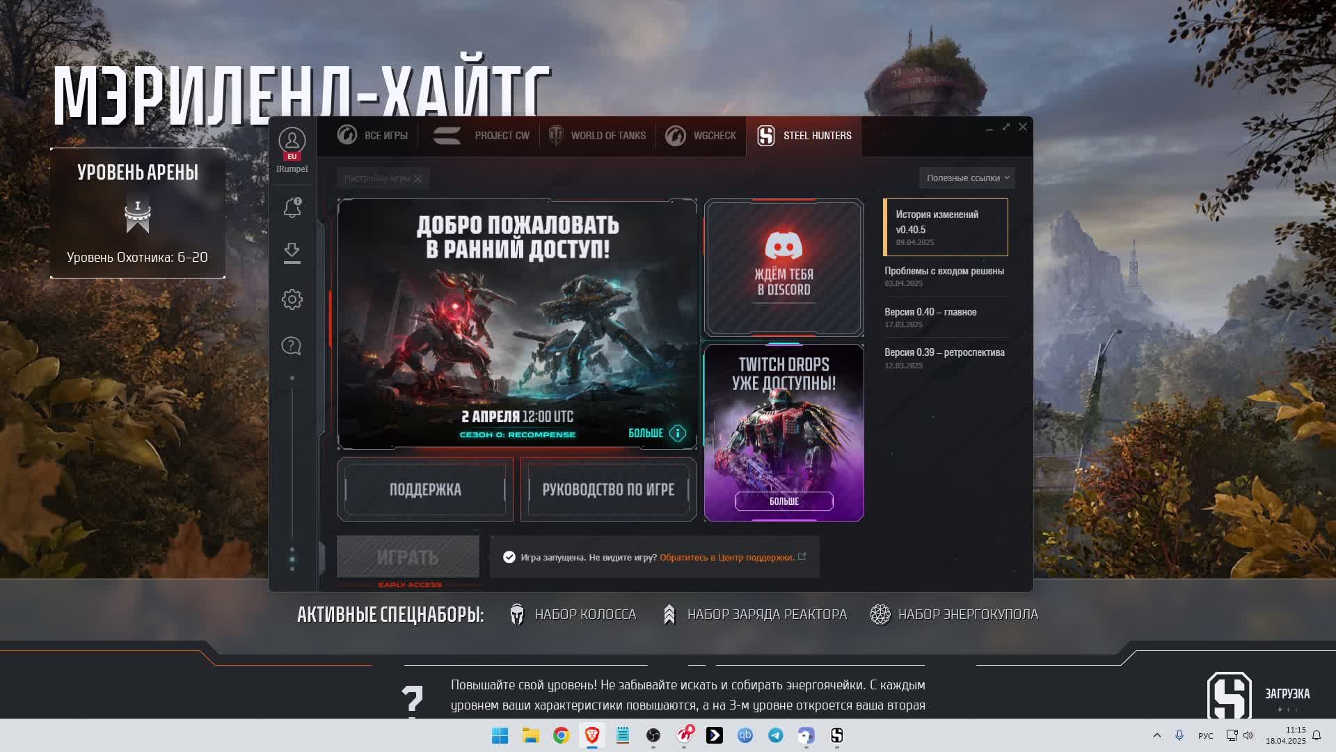1336x752 pixels.
Task: Open the IRumpel profile avatar
Action: click(x=292, y=141)
